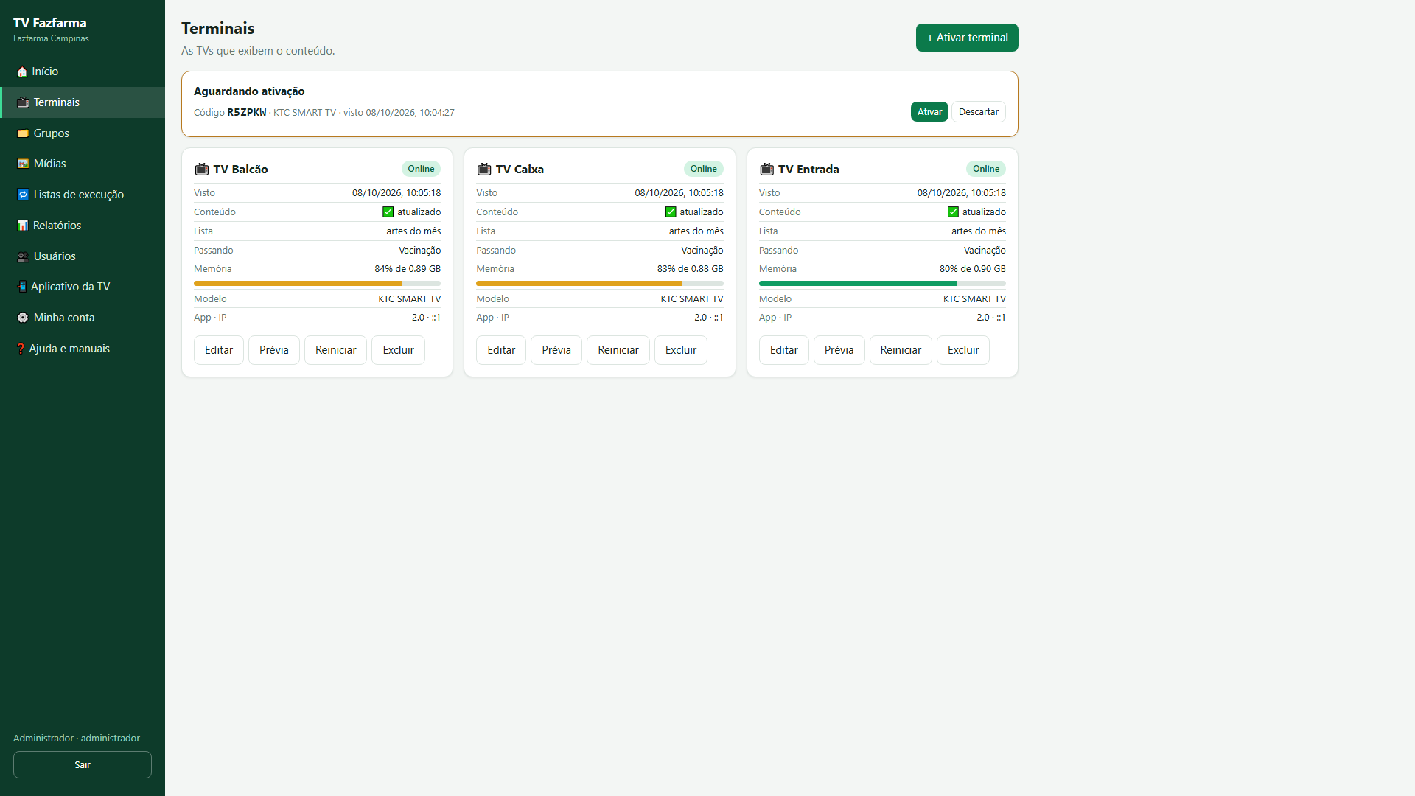Click the people icon beside Usuários
The width and height of the screenshot is (1415, 796).
coord(23,256)
